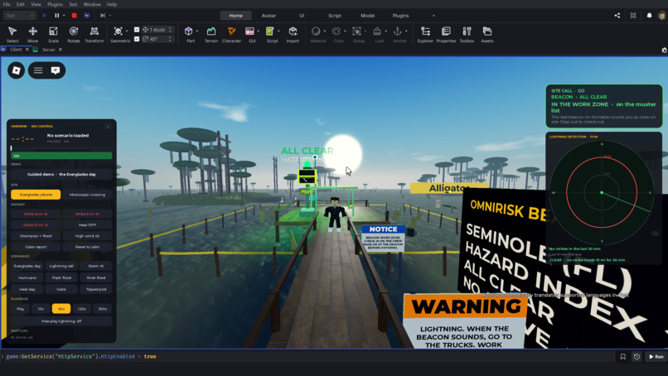
Task: Select Mississippi crossing site option
Action: pos(87,195)
